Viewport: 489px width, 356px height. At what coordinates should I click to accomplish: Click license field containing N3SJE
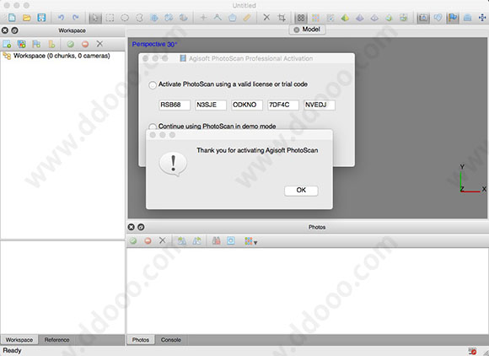[211, 105]
